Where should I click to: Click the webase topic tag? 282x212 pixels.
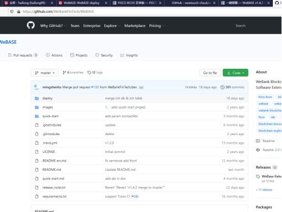coord(263,104)
